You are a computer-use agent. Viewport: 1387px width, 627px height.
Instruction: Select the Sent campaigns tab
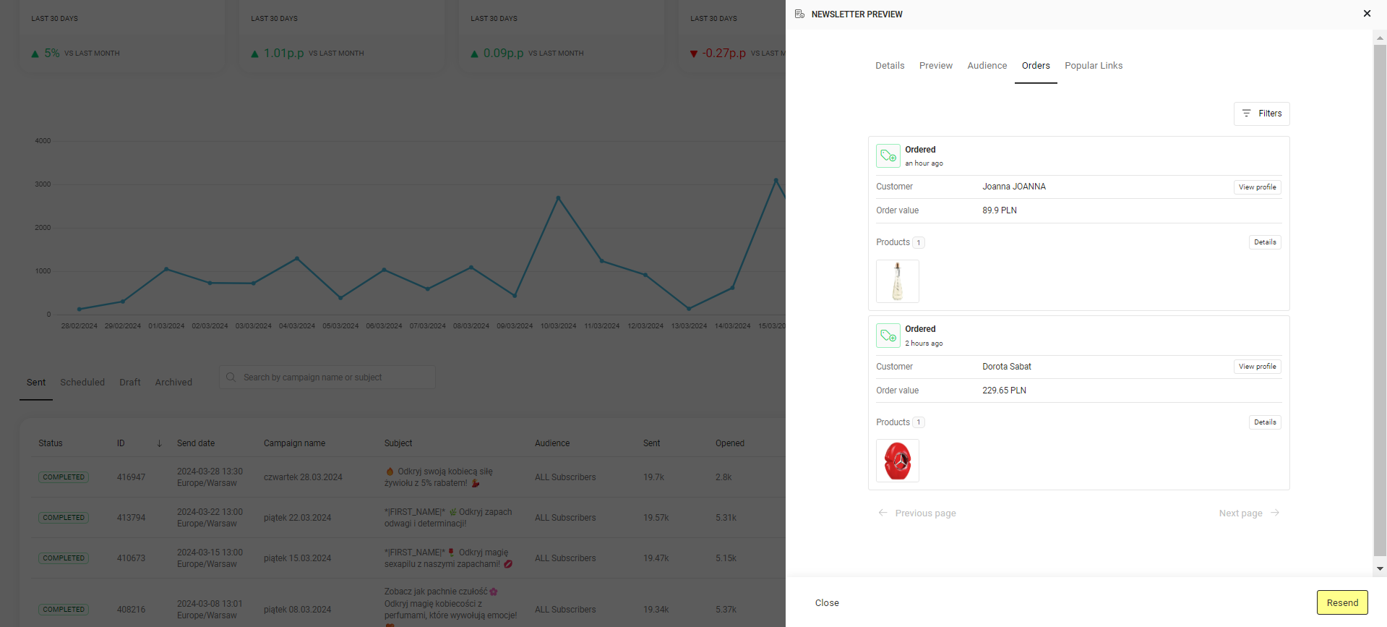click(x=36, y=383)
